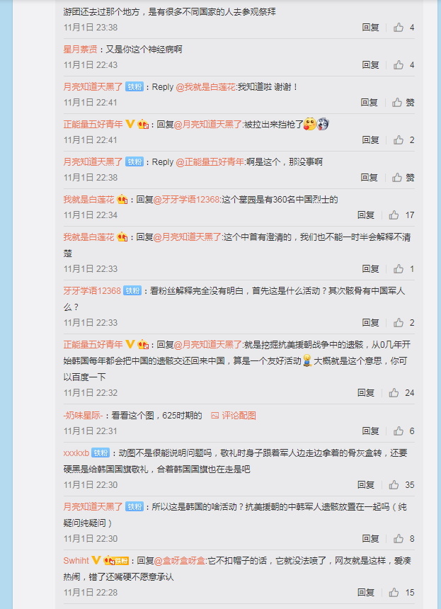Image resolution: width=441 pixels, height=609 pixels.
Task: Click the @我就是白莲花 mention
Action: tap(206, 87)
